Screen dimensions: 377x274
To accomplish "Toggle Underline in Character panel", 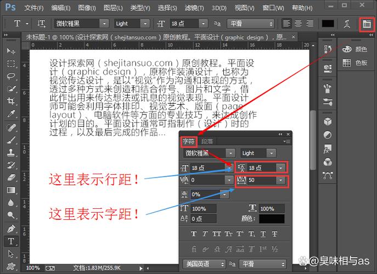I will click(263, 233).
